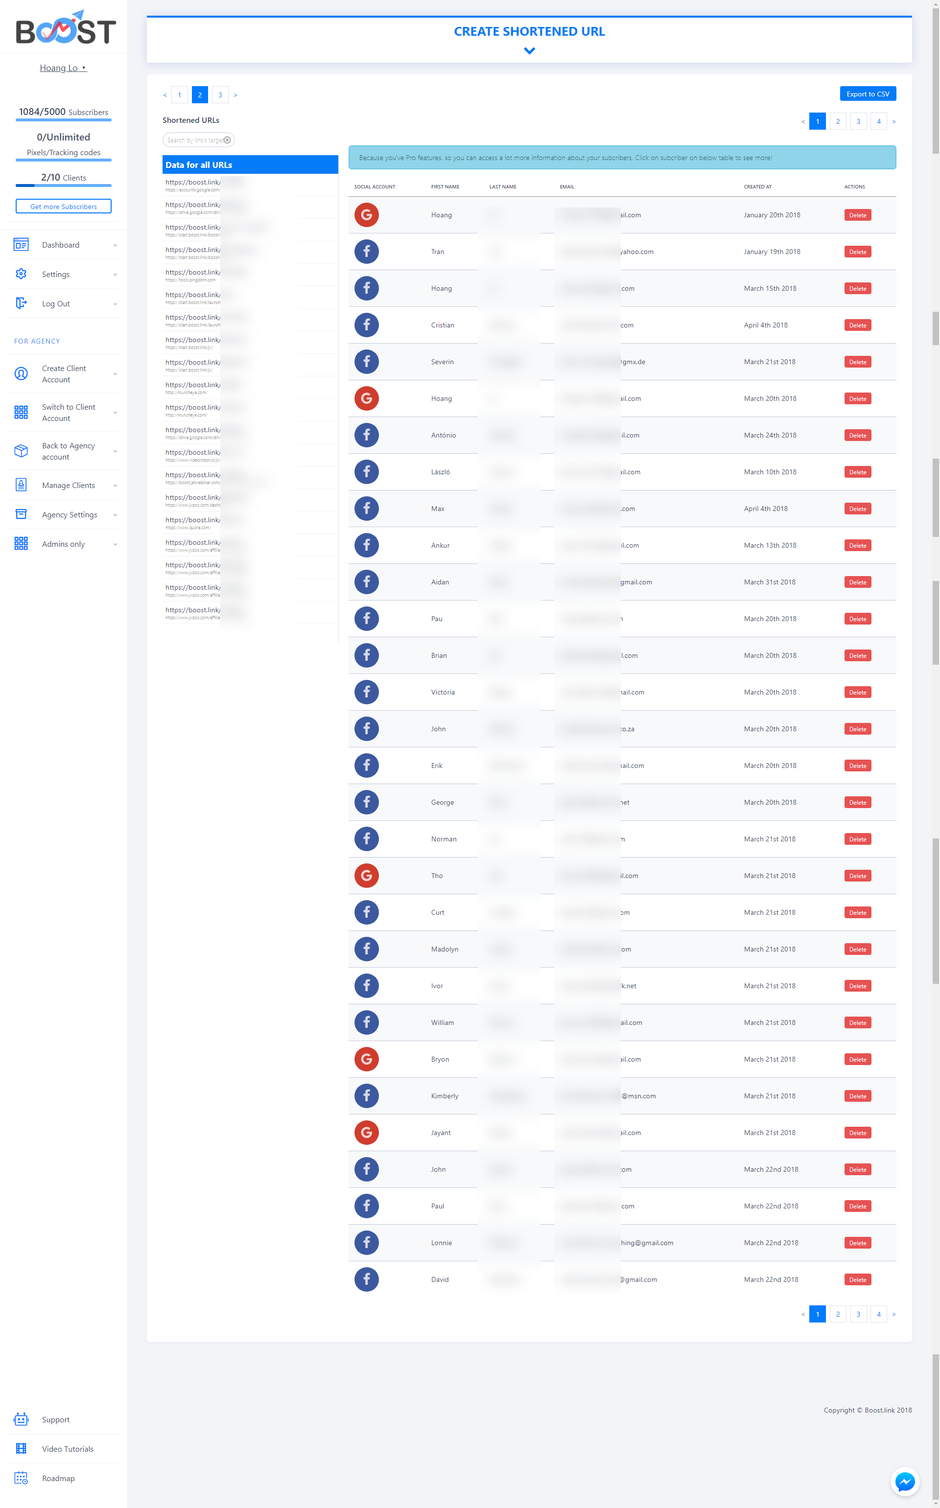Delete subscriber David
This screenshot has width=940, height=1508.
click(857, 1279)
